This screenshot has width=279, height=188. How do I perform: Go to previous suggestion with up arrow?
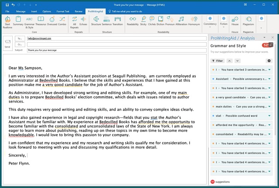(x=230, y=61)
